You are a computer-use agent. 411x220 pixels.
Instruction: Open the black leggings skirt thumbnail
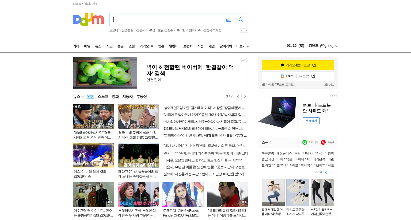click(322, 192)
